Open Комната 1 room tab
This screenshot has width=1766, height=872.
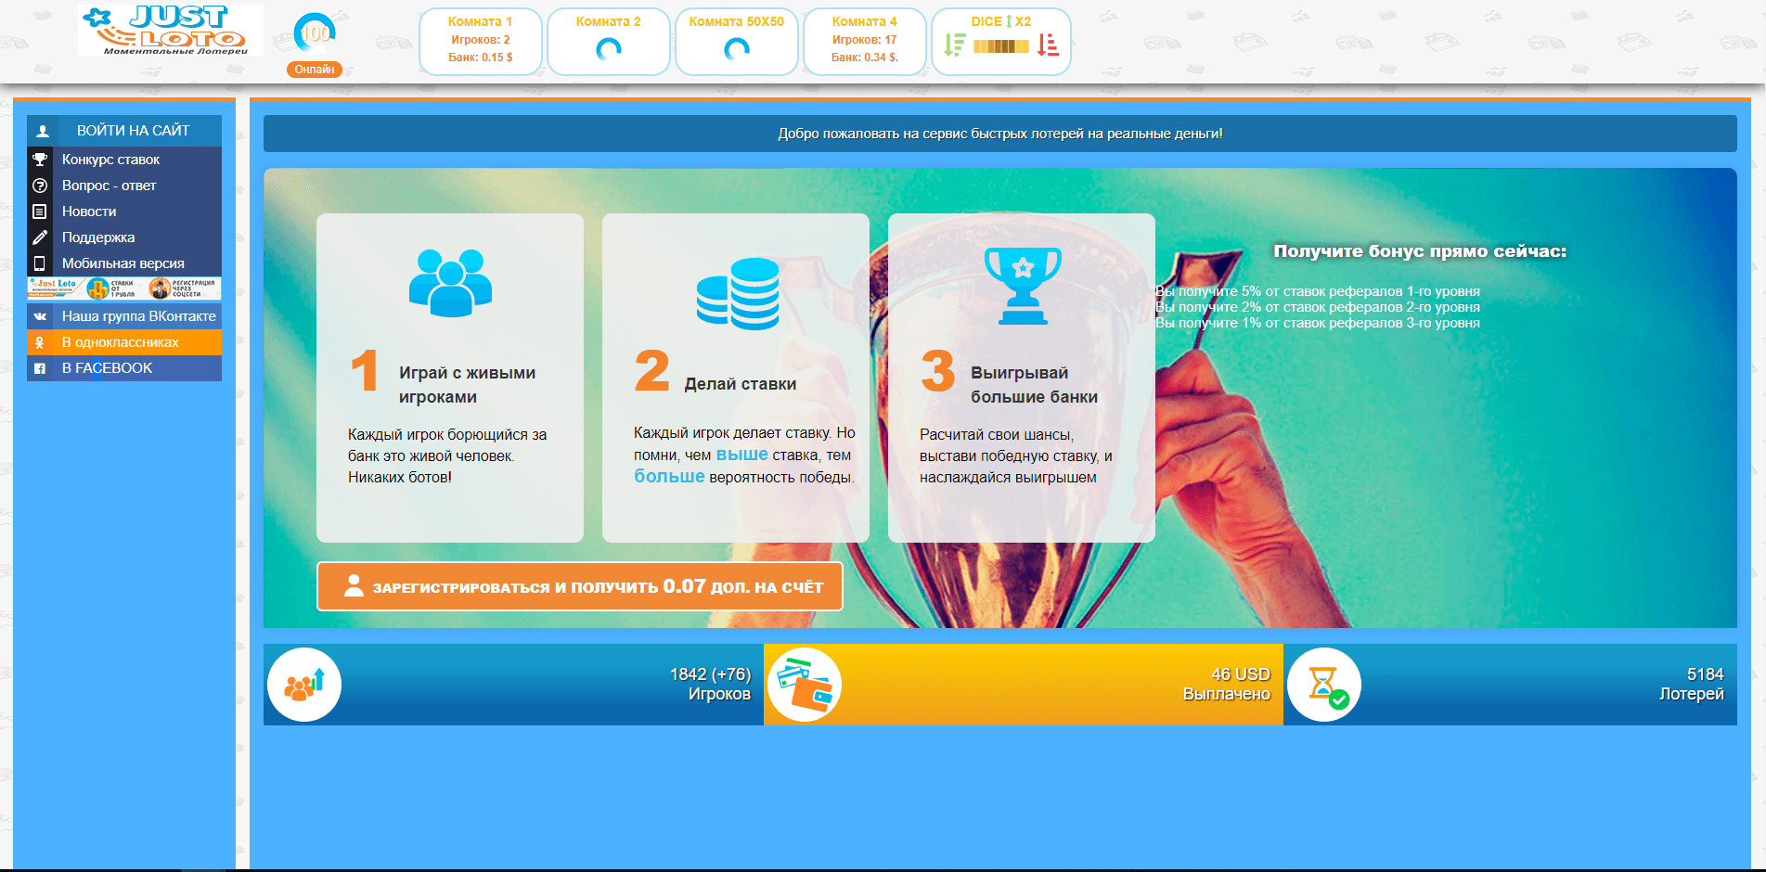(480, 41)
